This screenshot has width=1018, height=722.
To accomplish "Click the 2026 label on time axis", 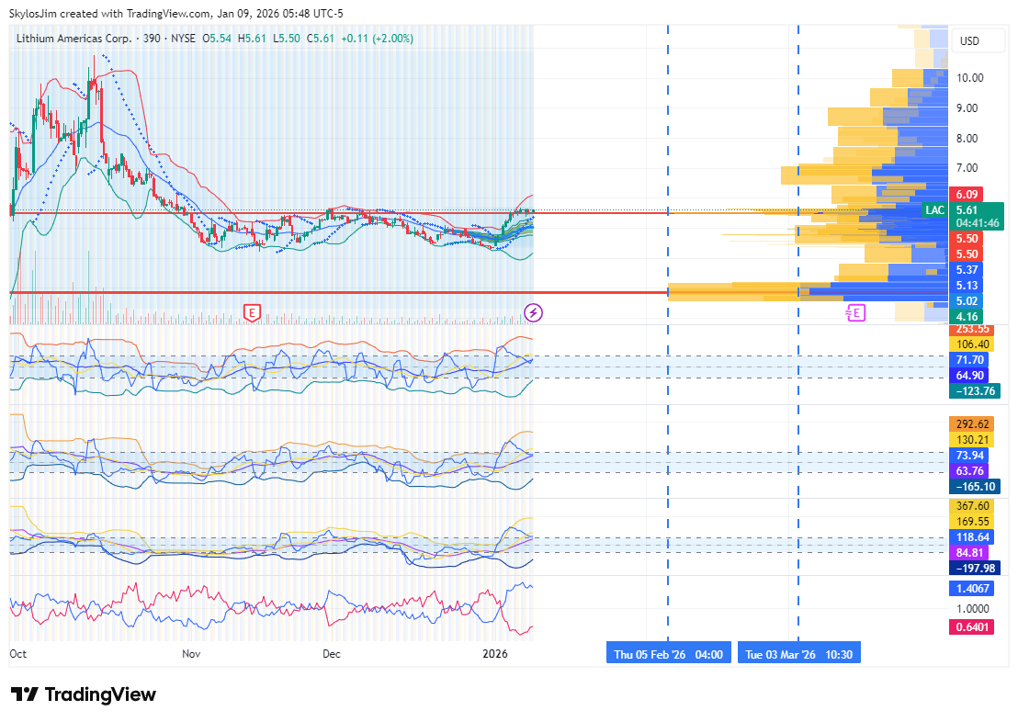I will pyautogui.click(x=494, y=654).
